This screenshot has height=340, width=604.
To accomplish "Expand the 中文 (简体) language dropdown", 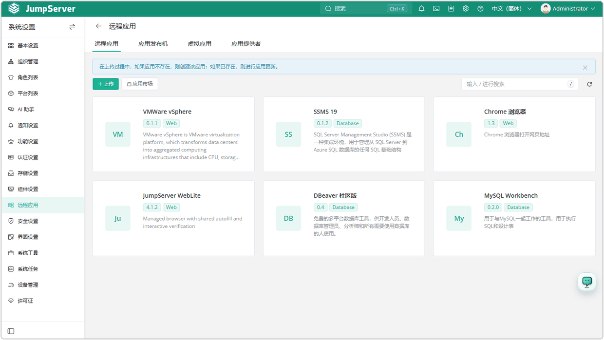I will pyautogui.click(x=511, y=9).
